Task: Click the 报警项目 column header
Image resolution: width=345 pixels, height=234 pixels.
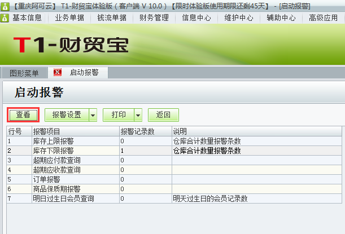Action: point(76,131)
